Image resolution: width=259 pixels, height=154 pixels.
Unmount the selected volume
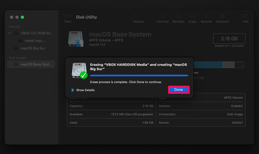click(x=222, y=16)
